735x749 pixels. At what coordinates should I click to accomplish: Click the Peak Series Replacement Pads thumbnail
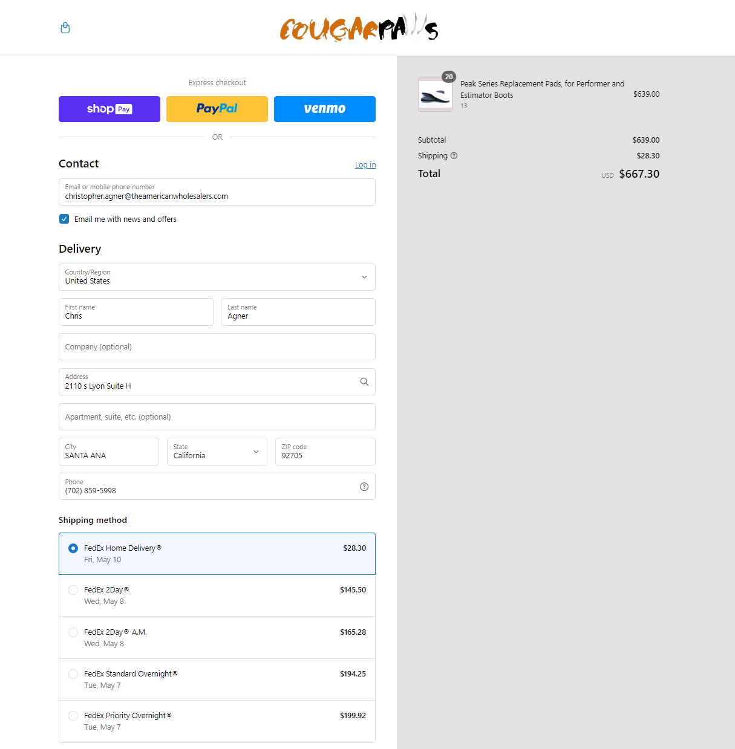pyautogui.click(x=435, y=94)
